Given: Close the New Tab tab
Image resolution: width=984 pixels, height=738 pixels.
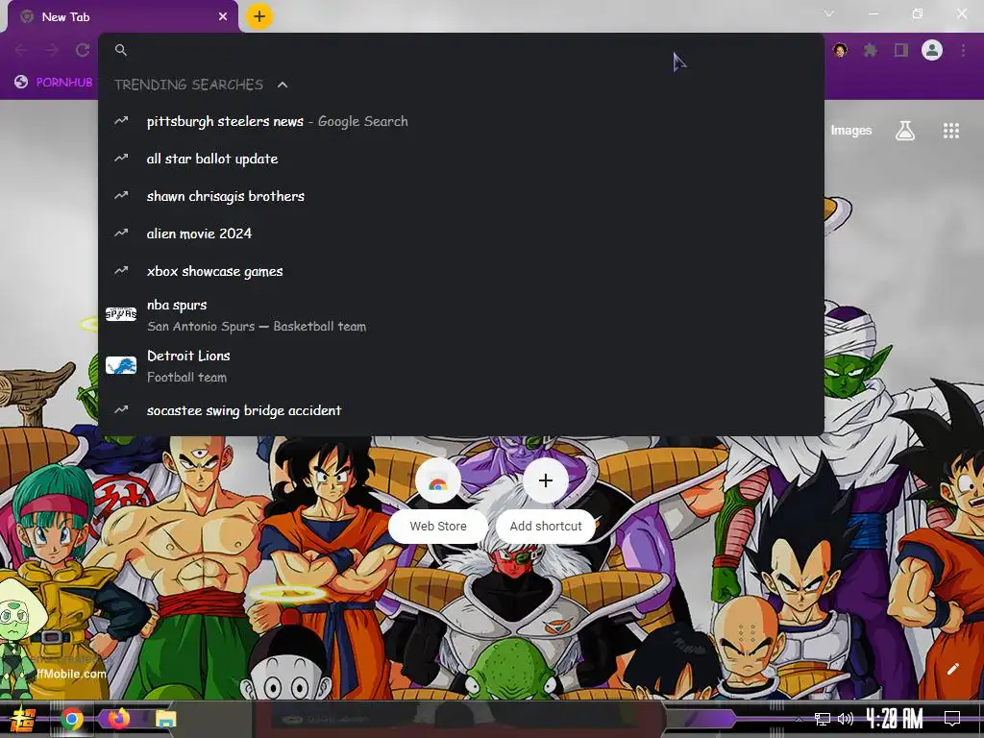Looking at the screenshot, I should click(x=223, y=17).
